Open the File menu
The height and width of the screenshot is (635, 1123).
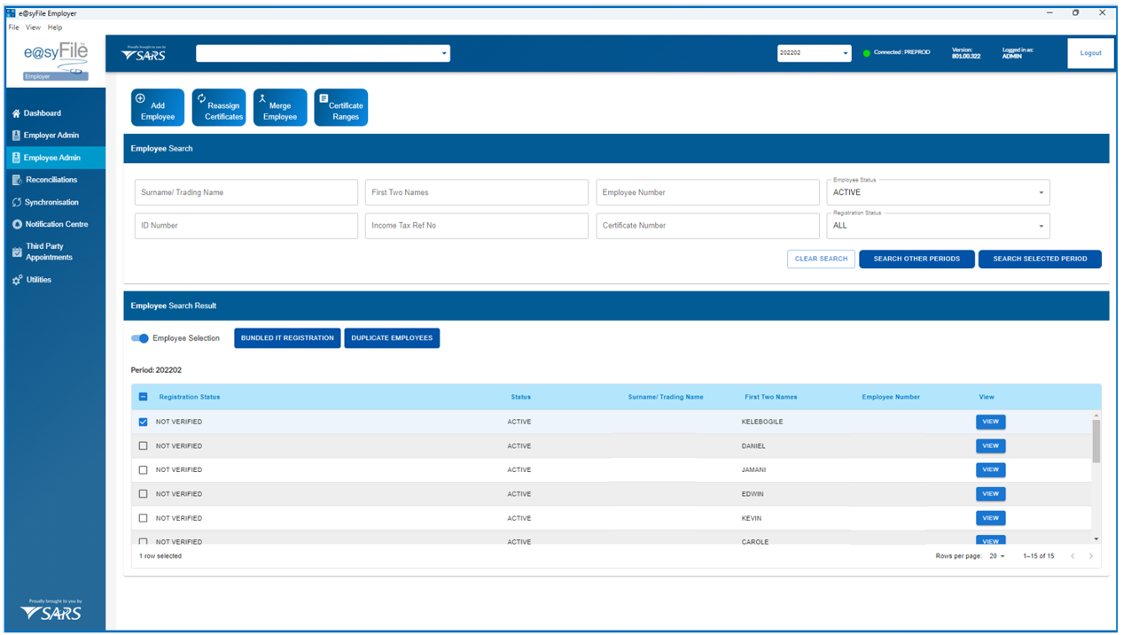pos(13,27)
